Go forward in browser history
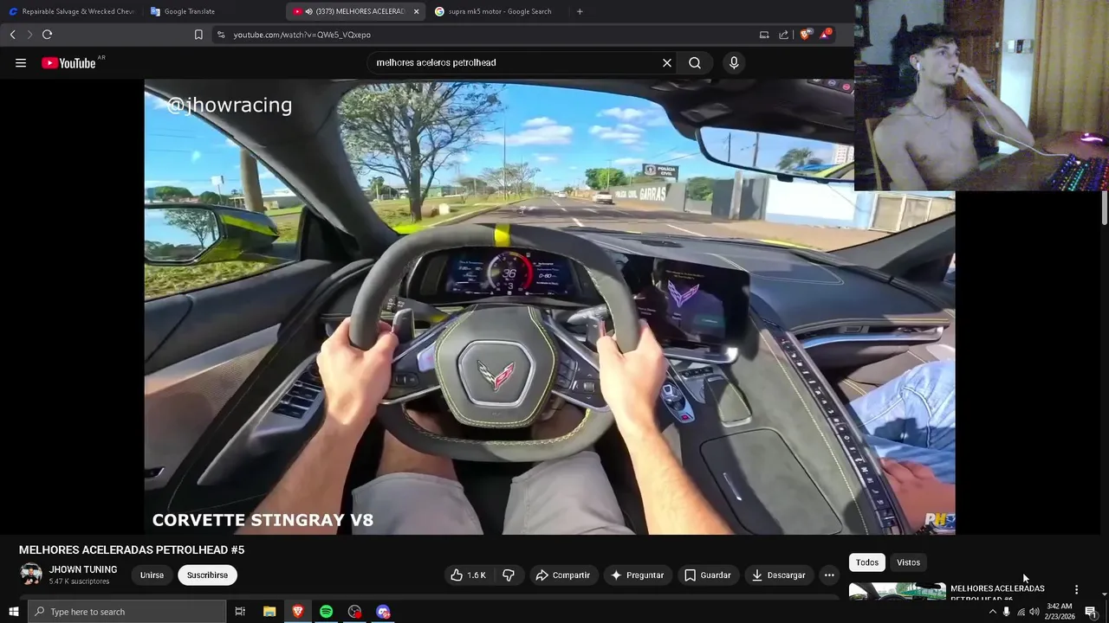The image size is (1109, 623). (x=29, y=35)
